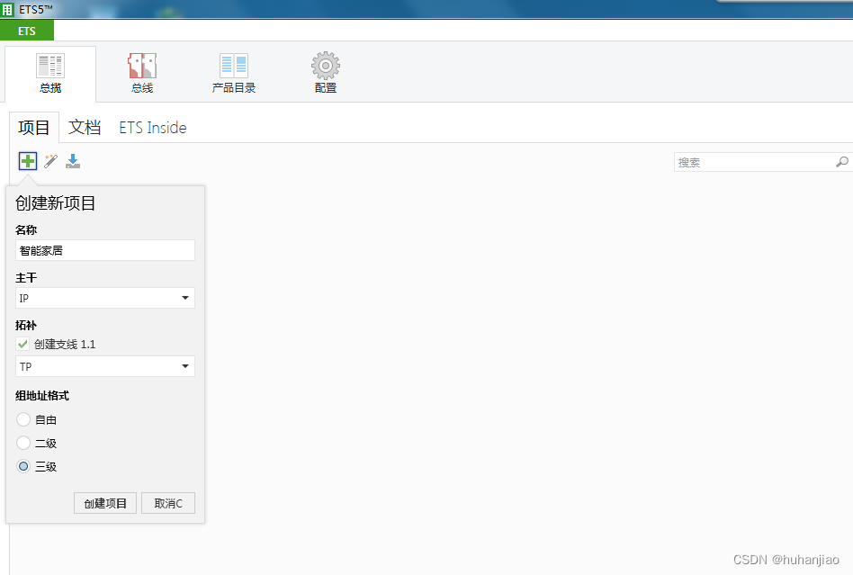Click the 名称 project name field
This screenshot has height=575, width=853.
105,251
